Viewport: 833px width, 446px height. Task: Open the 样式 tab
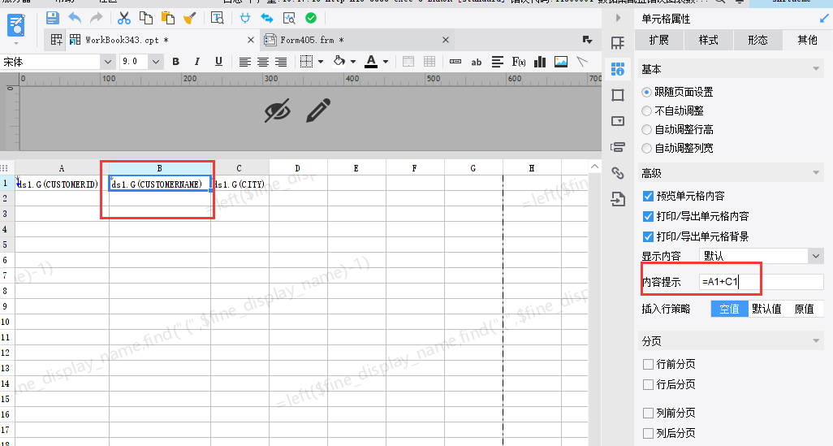coord(708,40)
